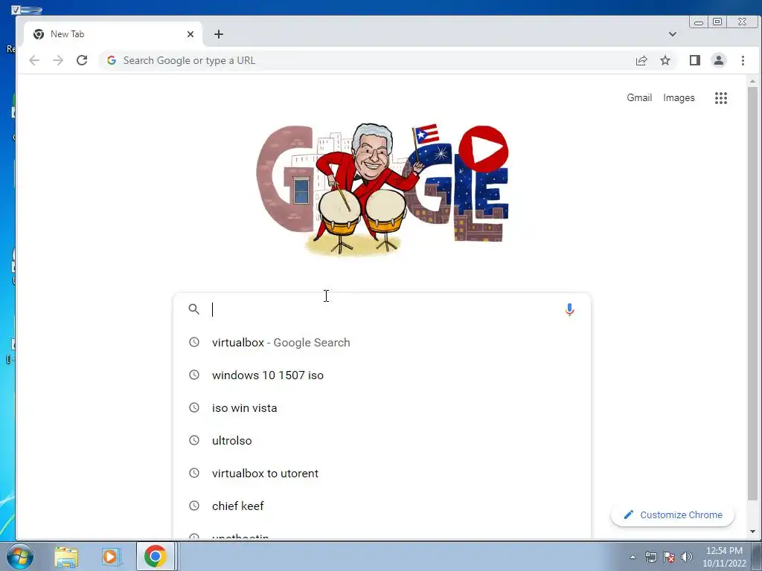
Task: Go back with the browser back arrow
Action: click(x=34, y=60)
